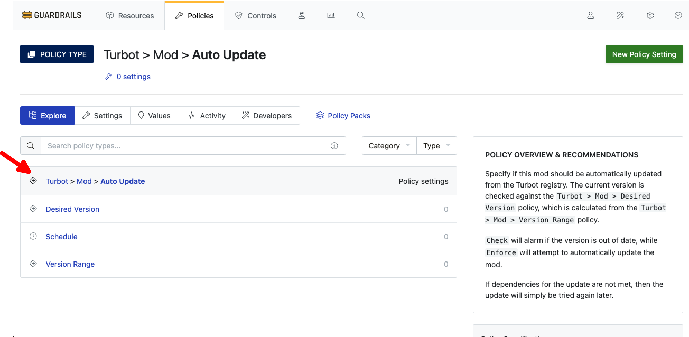
Task: Open the reports bar chart icon
Action: pyautogui.click(x=331, y=15)
